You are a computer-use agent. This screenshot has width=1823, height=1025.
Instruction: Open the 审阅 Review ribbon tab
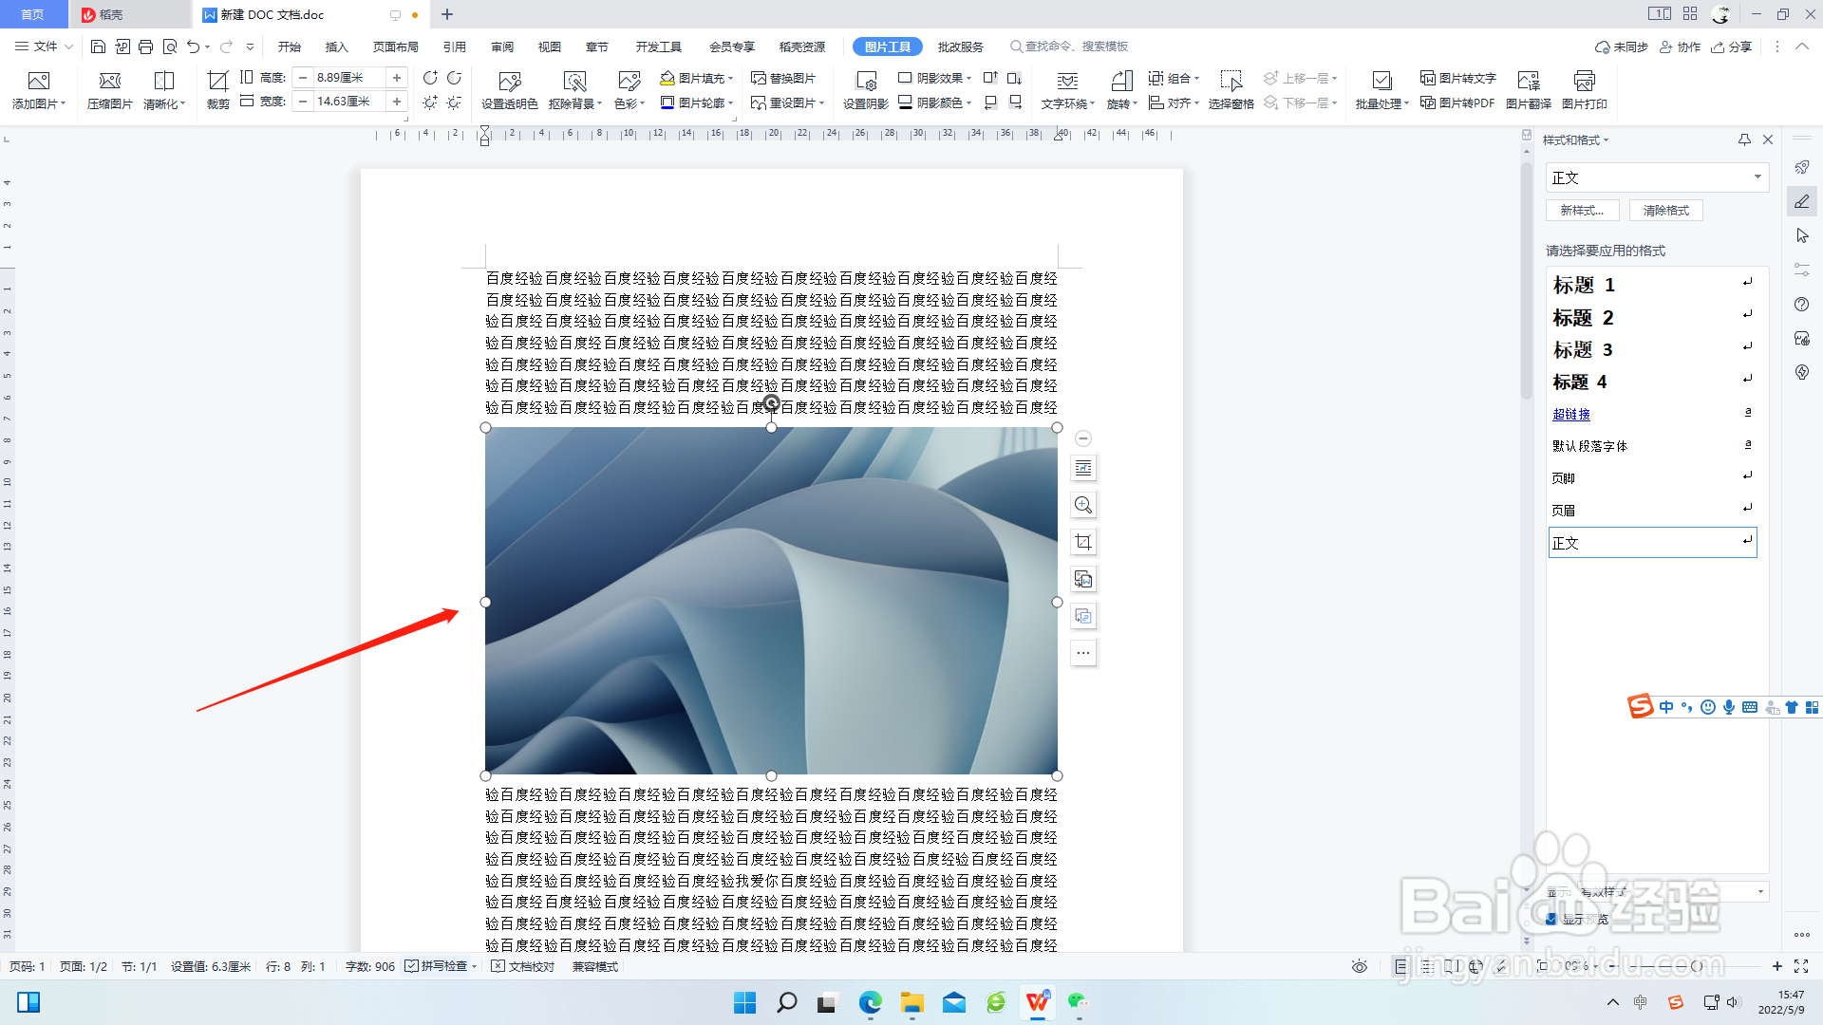point(502,47)
